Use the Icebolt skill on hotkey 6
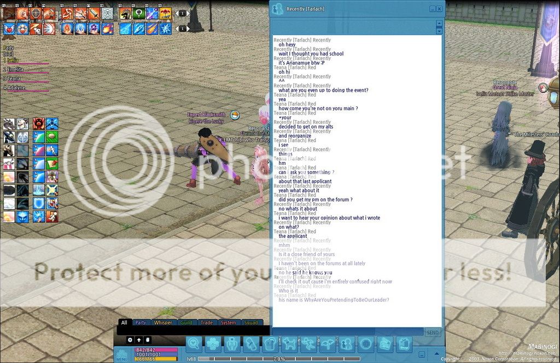The width and height of the screenshot is (560, 363). pos(80,28)
